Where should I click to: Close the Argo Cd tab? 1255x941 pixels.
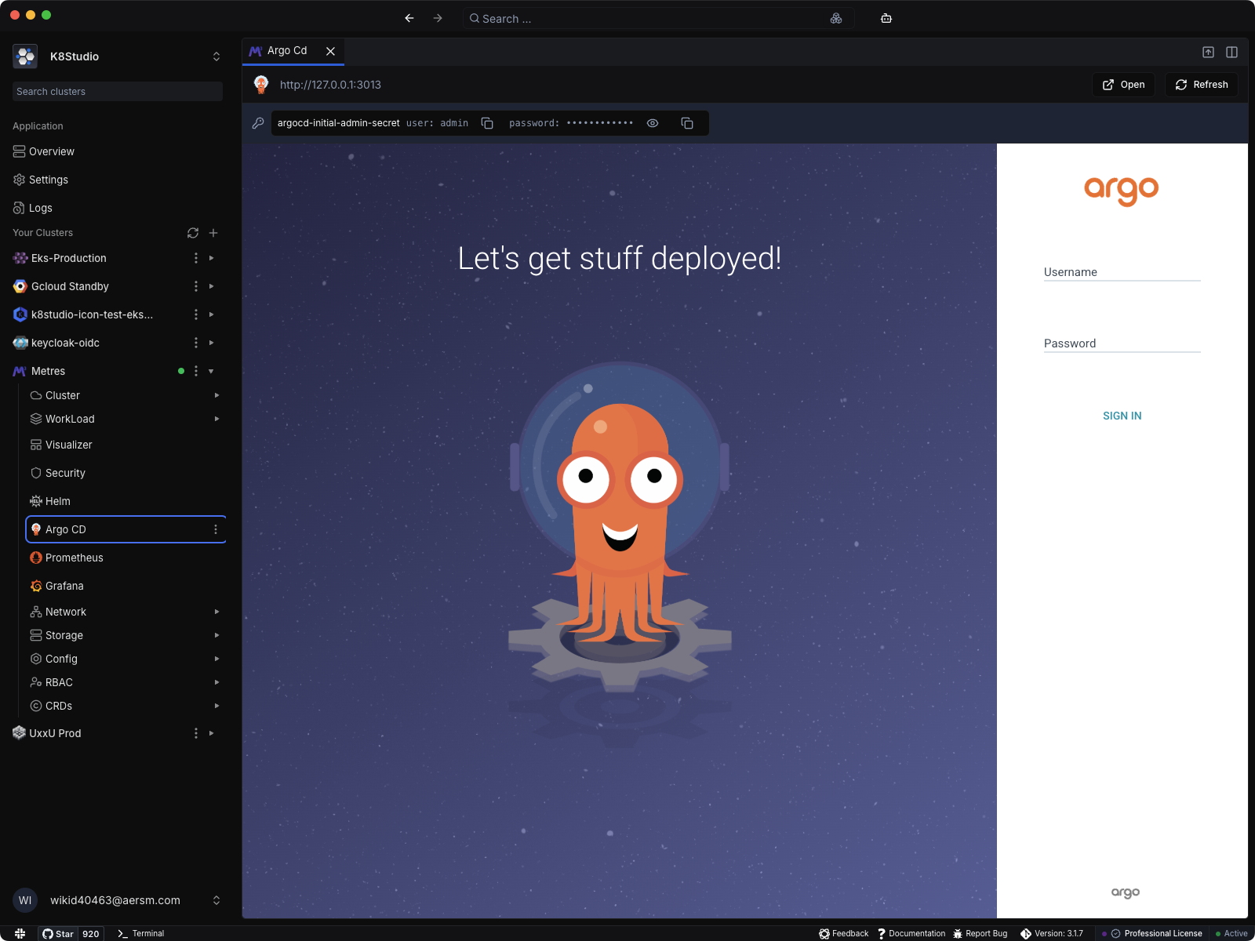[331, 51]
